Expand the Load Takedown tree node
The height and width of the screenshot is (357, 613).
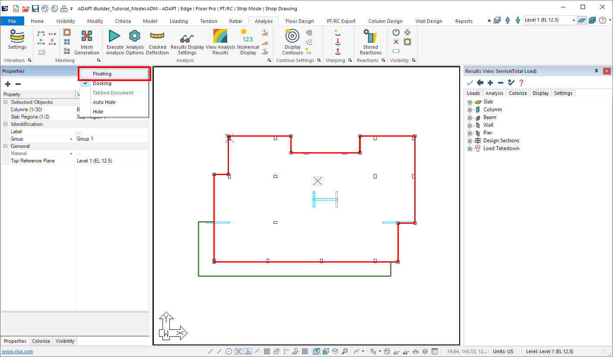pyautogui.click(x=470, y=149)
